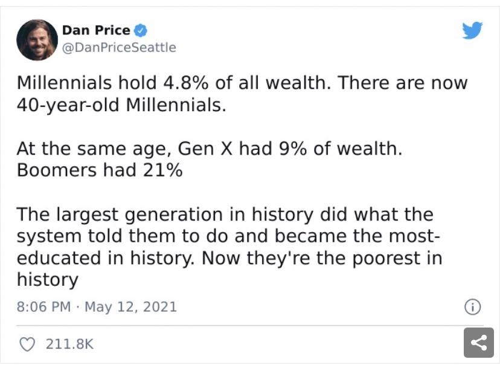Click 'The largest generation in history' line
Image resolution: width=500 pixels, height=365 pixels.
tap(225, 214)
